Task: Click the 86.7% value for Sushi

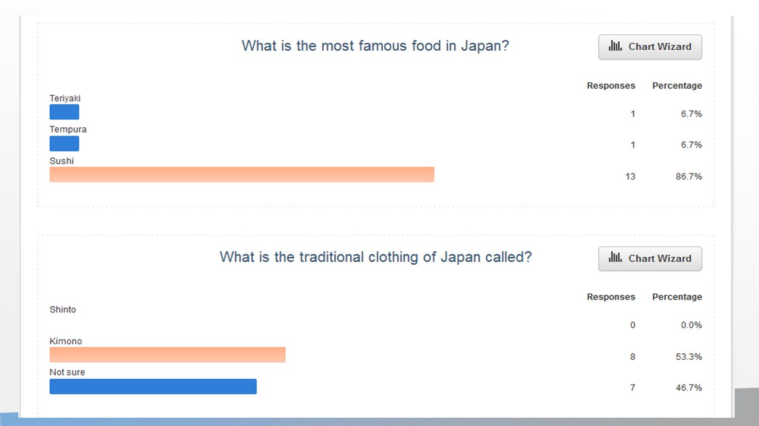Action: 689,176
